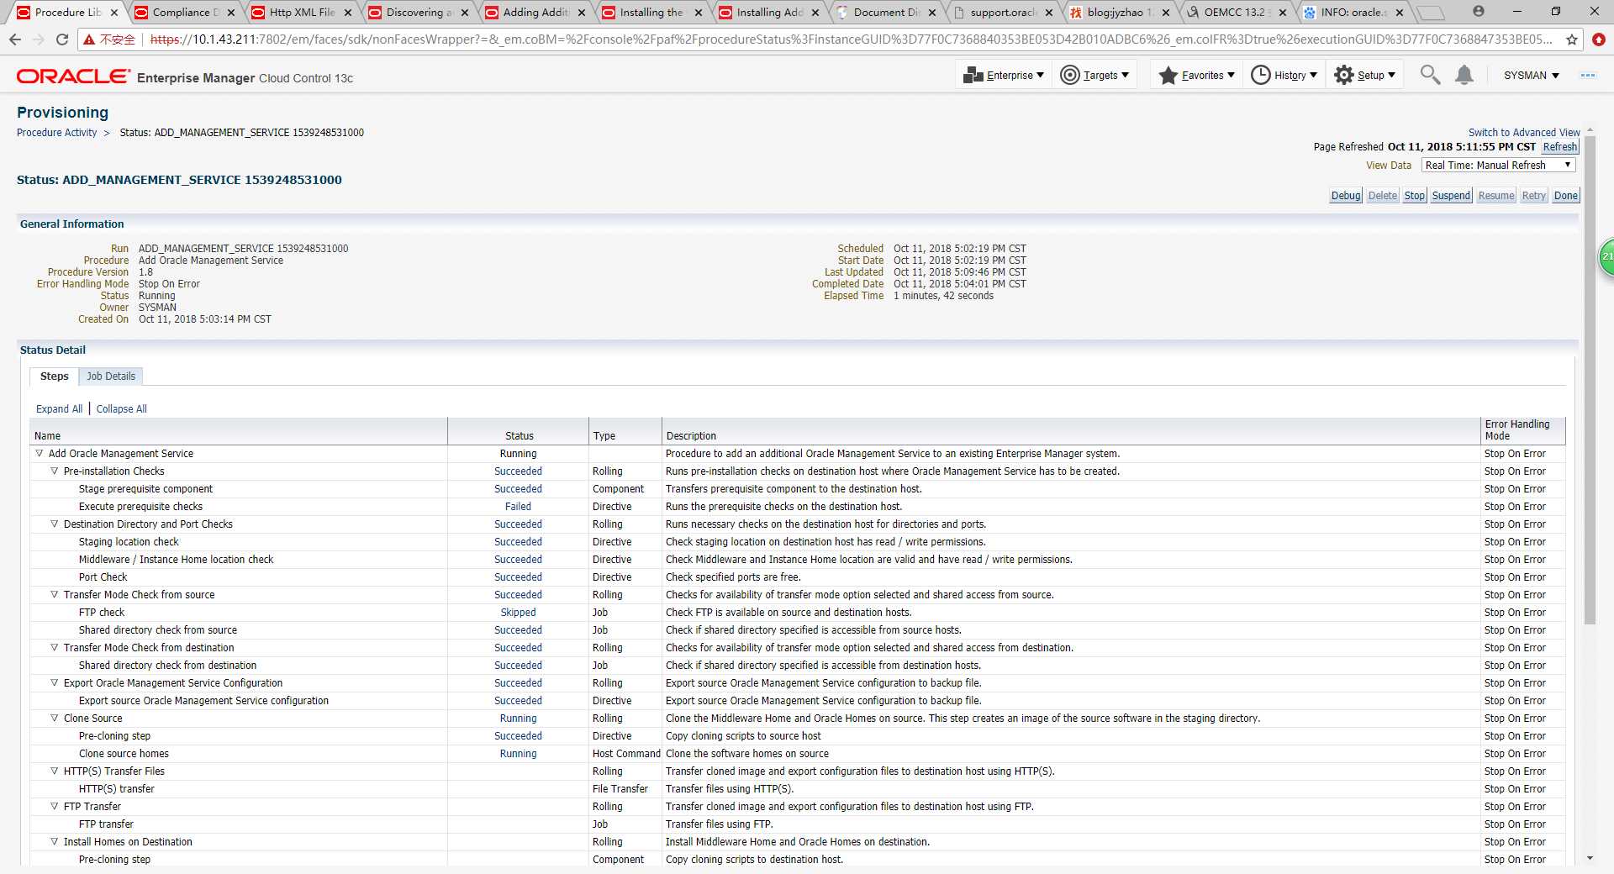This screenshot has width=1614, height=874.
Task: Click the ellipsis more options icon
Action: (x=1587, y=75)
